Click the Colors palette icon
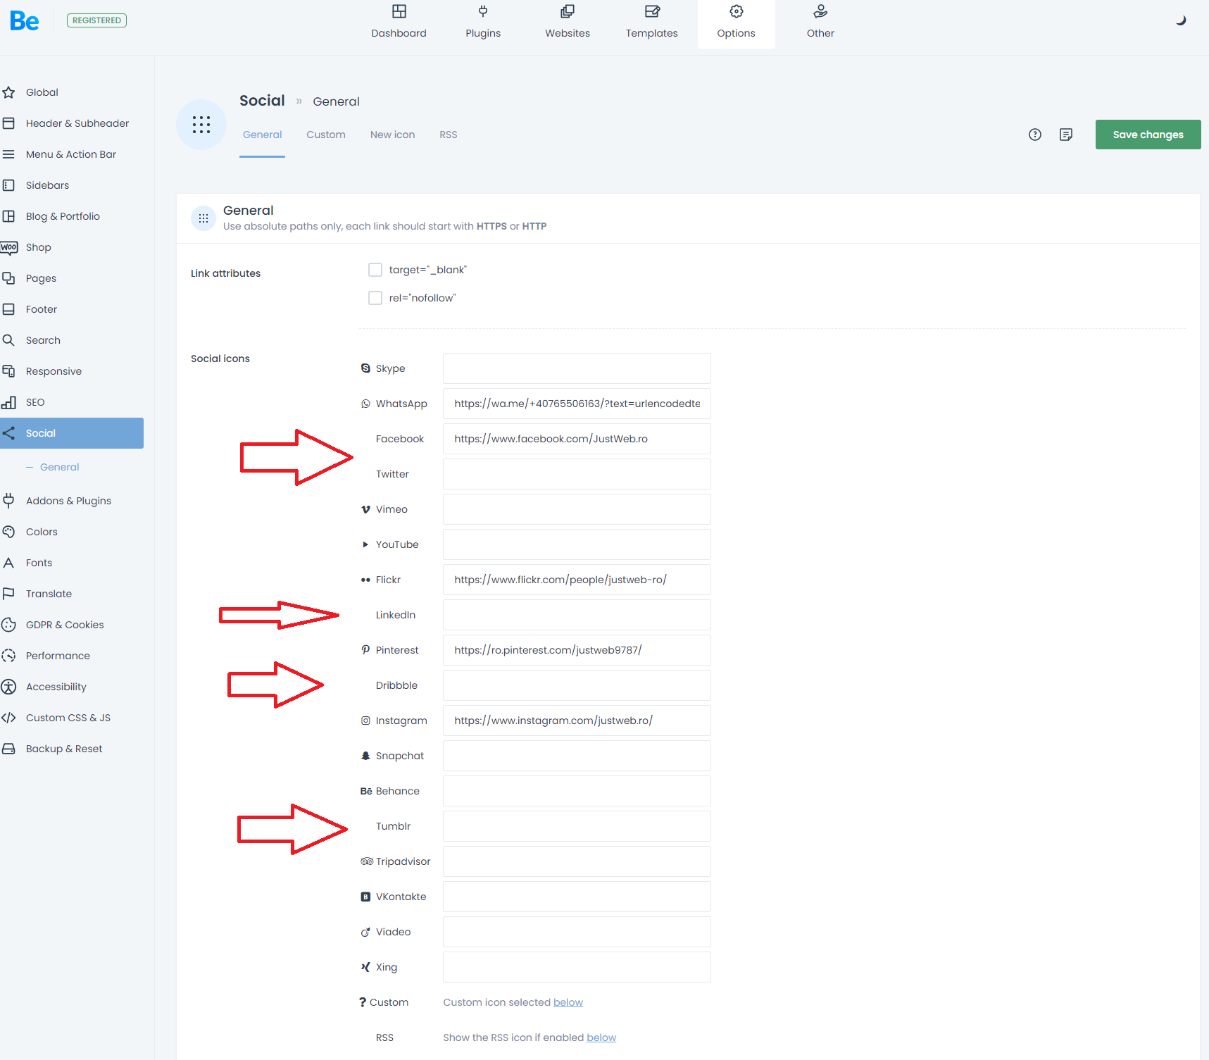Screen dimensions: 1209x1060 (x=8, y=532)
